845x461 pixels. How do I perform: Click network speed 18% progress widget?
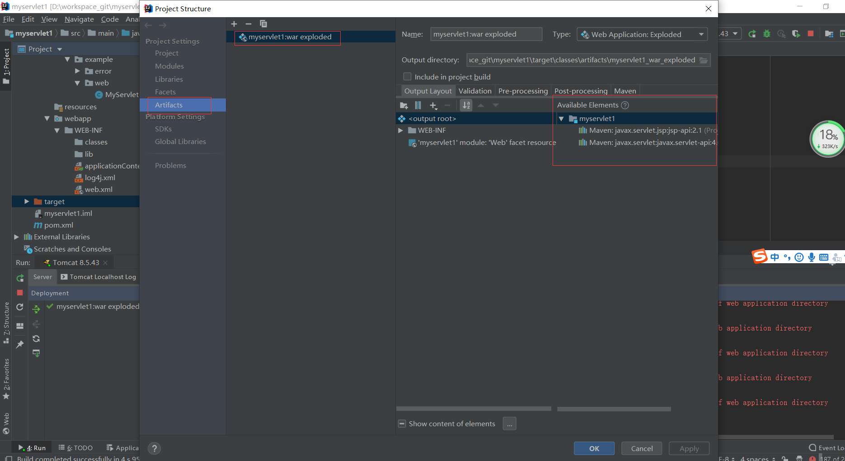828,139
